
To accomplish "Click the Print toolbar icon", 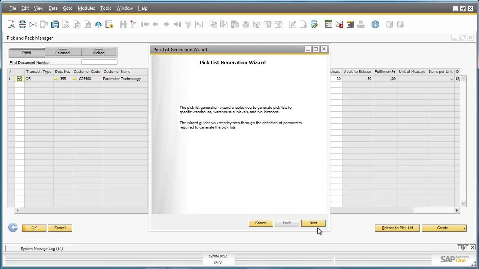I will pyautogui.click(x=22, y=25).
